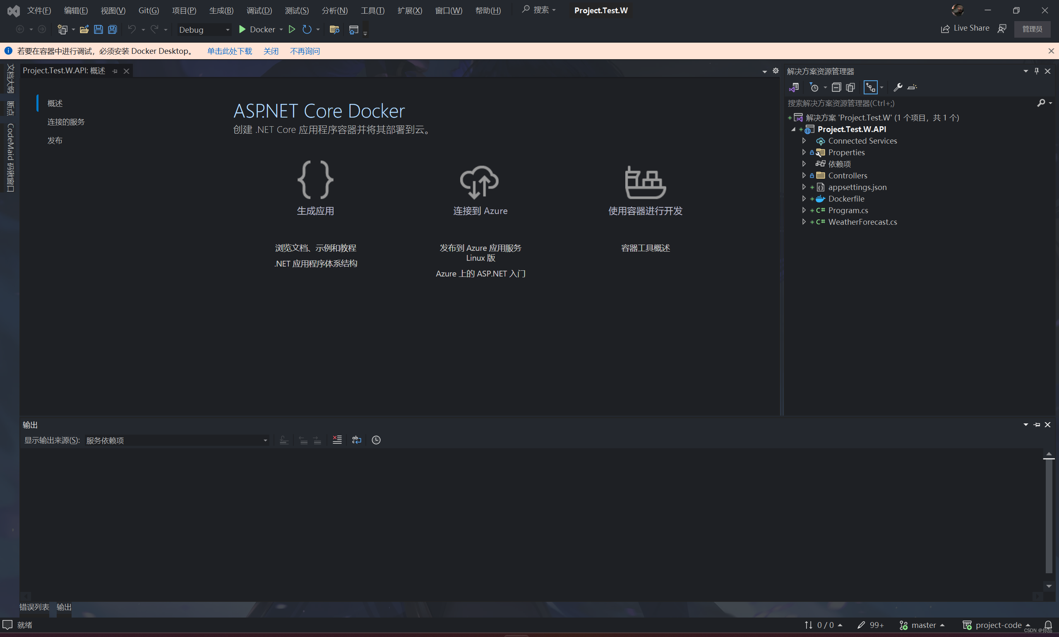Screen dimensions: 1059x637
Task: Toggle the pin on the Project.Test.W.API tab
Action: [115, 71]
